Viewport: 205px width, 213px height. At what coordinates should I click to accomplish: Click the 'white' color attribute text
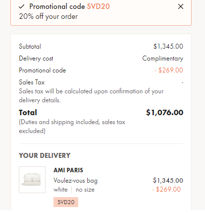pyautogui.click(x=60, y=190)
